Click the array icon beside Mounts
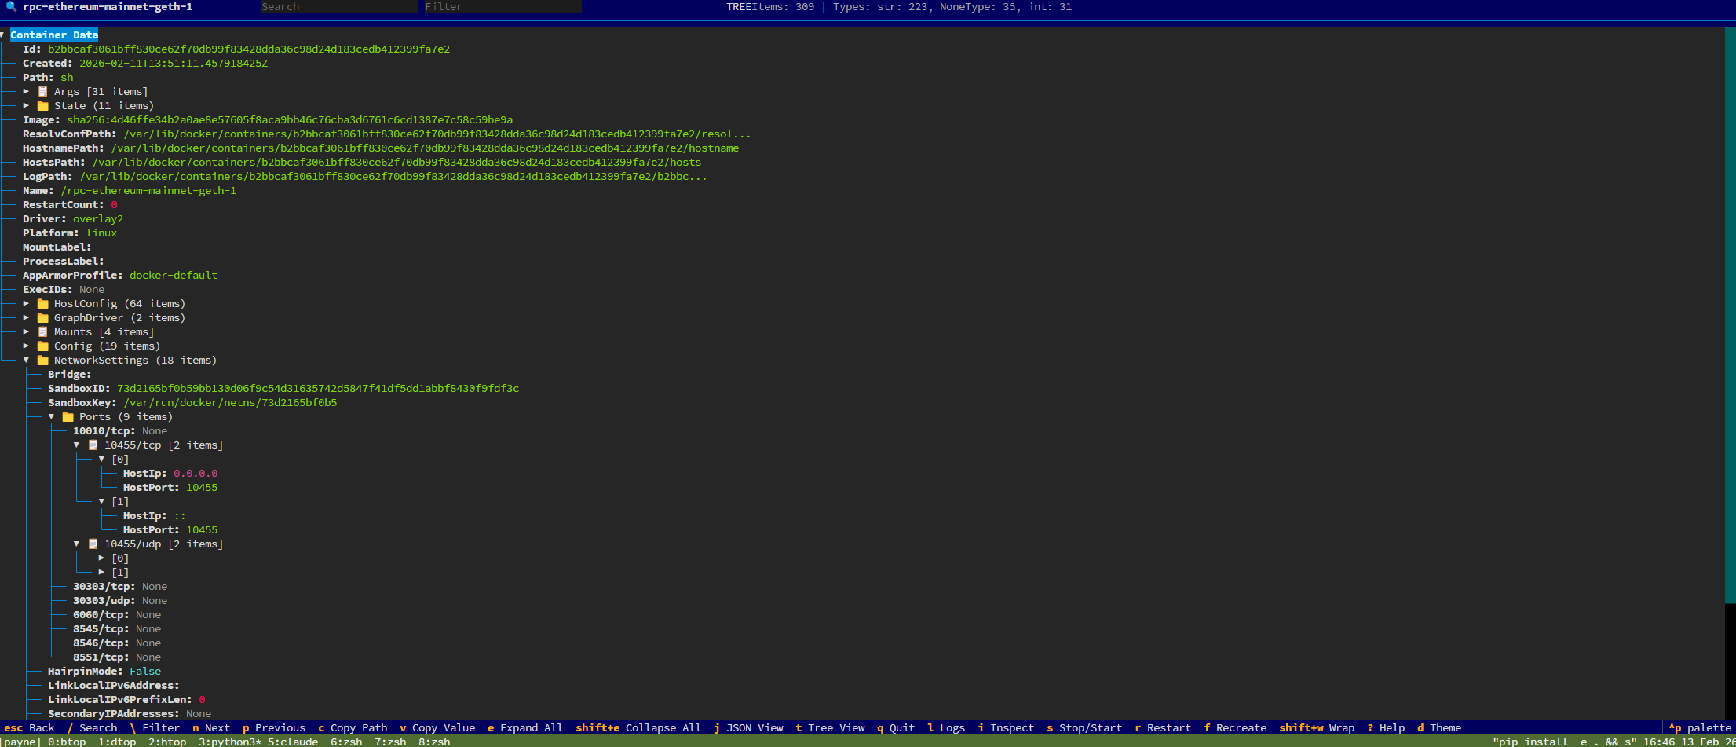This screenshot has height=747, width=1736. (x=43, y=331)
